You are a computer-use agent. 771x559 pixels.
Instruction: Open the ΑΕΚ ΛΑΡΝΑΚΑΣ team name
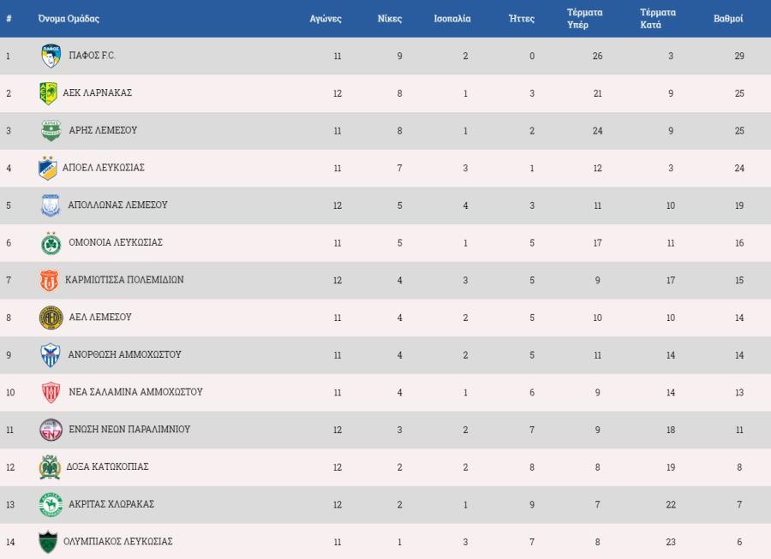(x=98, y=92)
